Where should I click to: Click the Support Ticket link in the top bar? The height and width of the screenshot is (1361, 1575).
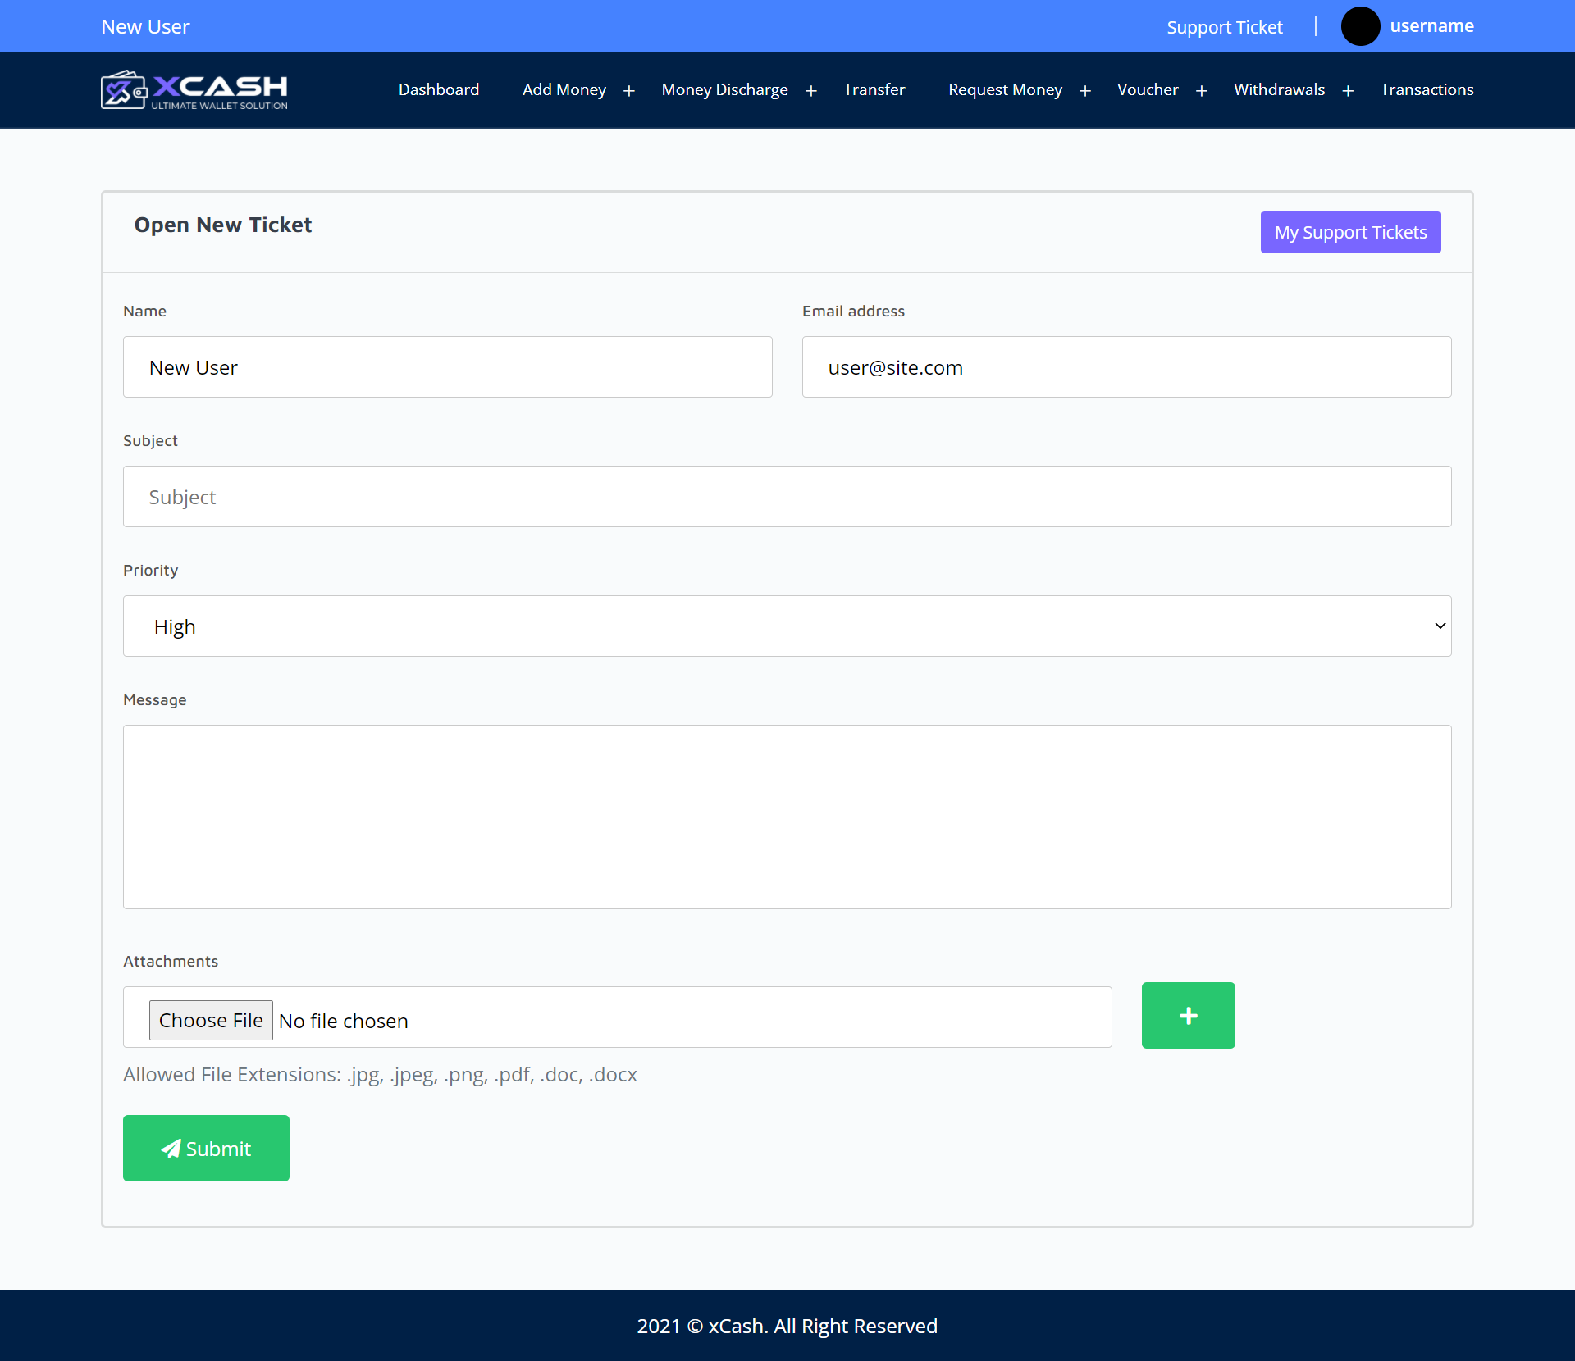[1224, 27]
